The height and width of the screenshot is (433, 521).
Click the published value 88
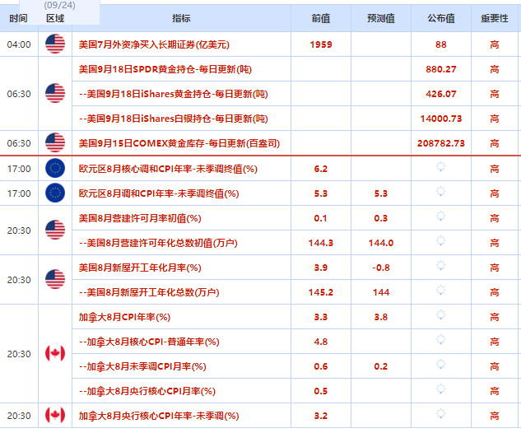[x=441, y=44]
